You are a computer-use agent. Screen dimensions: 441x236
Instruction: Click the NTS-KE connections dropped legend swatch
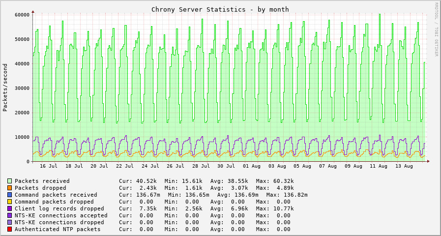9,223
